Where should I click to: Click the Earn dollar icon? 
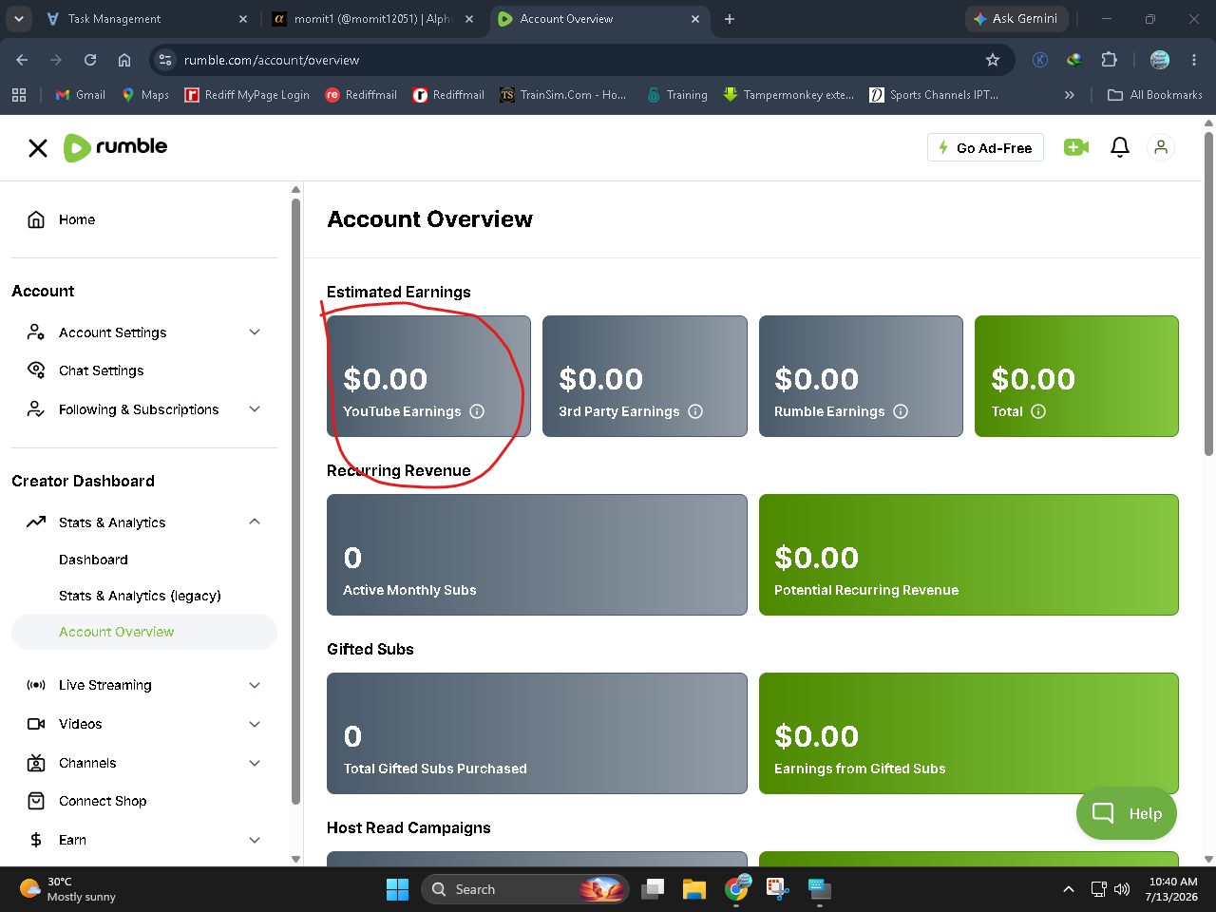pyautogui.click(x=36, y=840)
